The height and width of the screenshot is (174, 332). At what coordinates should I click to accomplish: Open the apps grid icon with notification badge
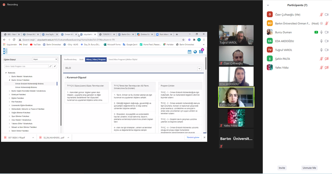coord(201,52)
